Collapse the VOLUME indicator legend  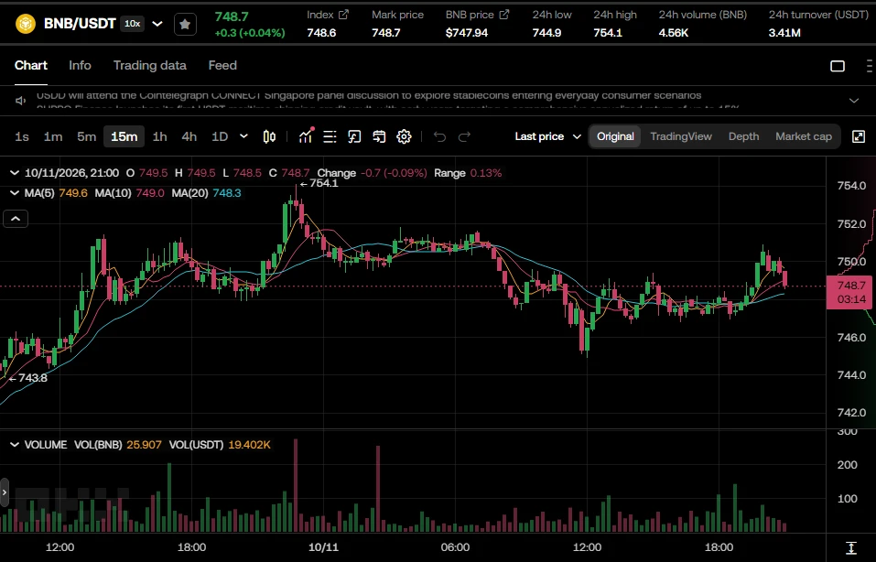[x=15, y=445]
